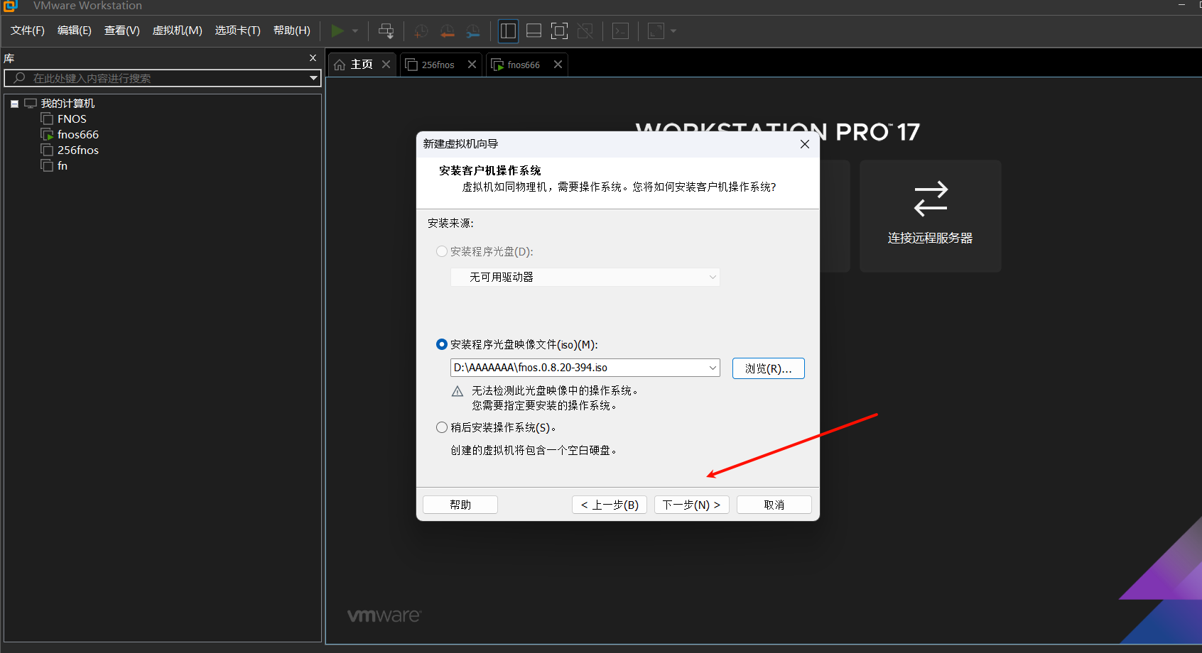Open the snapshot manager wrench icon
1202x653 pixels.
[473, 31]
